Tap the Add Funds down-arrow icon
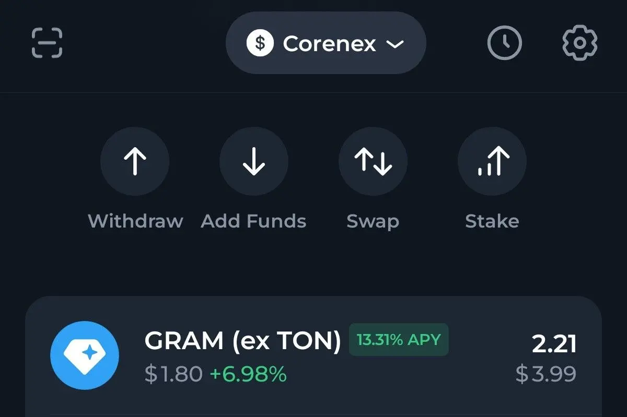627x417 pixels. coord(254,161)
